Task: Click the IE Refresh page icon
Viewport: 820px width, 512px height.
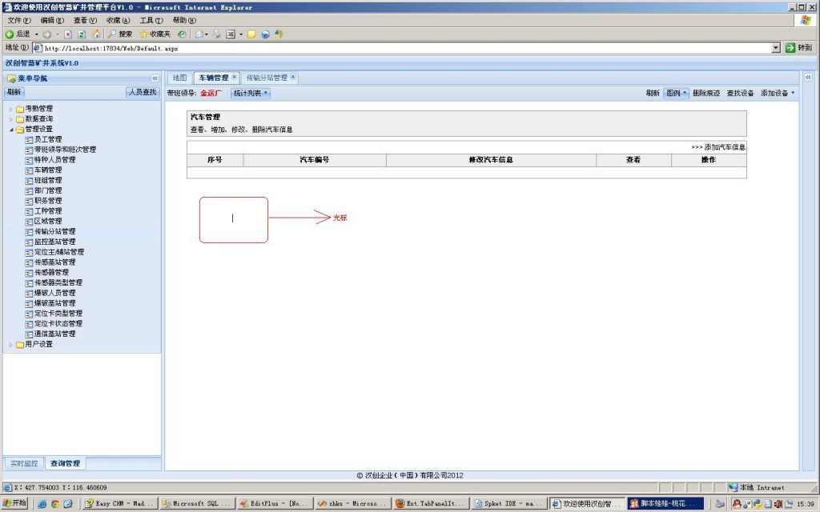Action: click(82, 34)
